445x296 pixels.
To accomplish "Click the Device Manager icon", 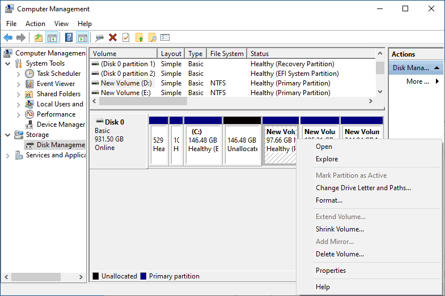I will pos(29,125).
